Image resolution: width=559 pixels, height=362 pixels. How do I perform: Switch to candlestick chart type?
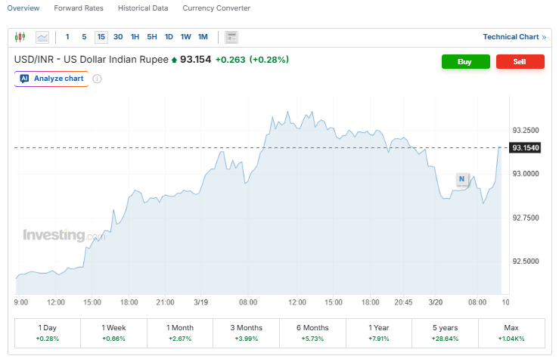[20, 37]
